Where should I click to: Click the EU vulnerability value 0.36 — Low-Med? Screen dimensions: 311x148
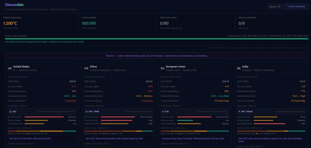pos(220,96)
